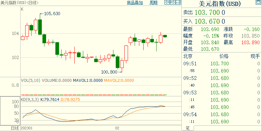Screen dimensions: 262x131
Task: Click the 02 month marker on time axis
Action: coord(117,128)
